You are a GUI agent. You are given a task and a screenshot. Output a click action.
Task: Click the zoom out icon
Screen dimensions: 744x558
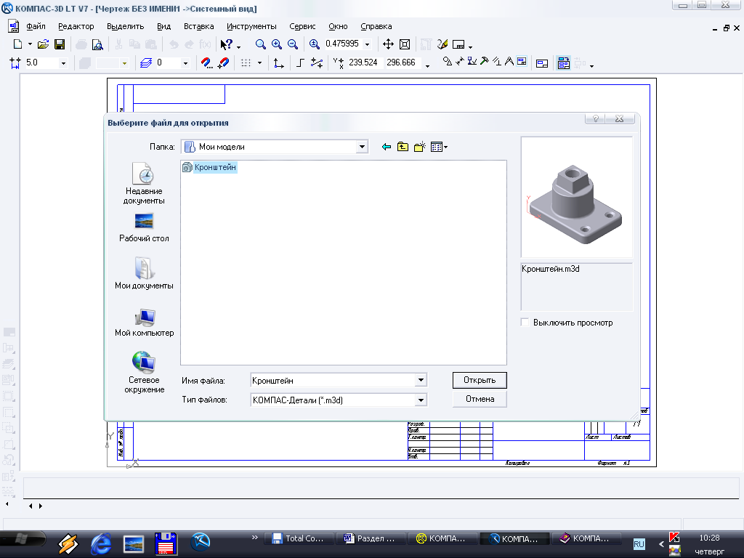(293, 44)
